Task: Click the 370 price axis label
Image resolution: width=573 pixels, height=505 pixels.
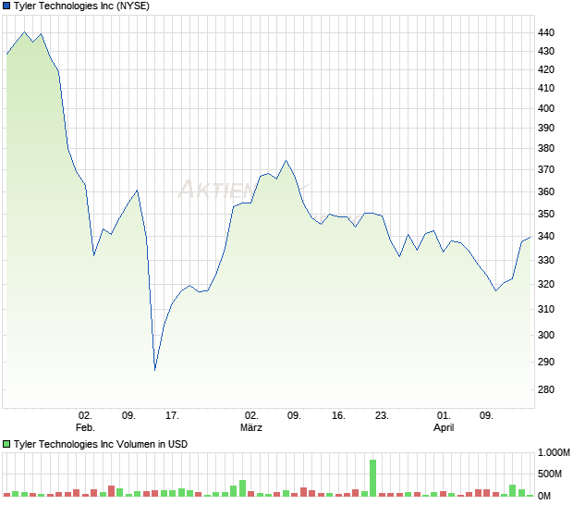Action: tap(546, 169)
